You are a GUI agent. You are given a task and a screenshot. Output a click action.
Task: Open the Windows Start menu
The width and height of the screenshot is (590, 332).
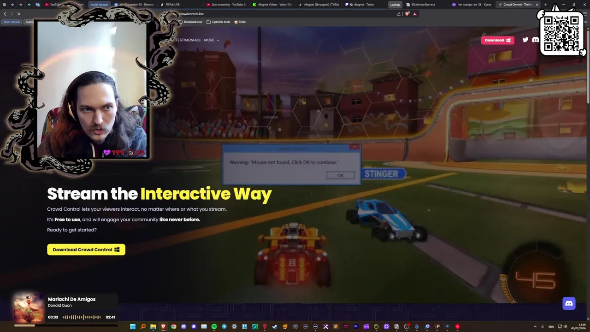[x=133, y=326]
